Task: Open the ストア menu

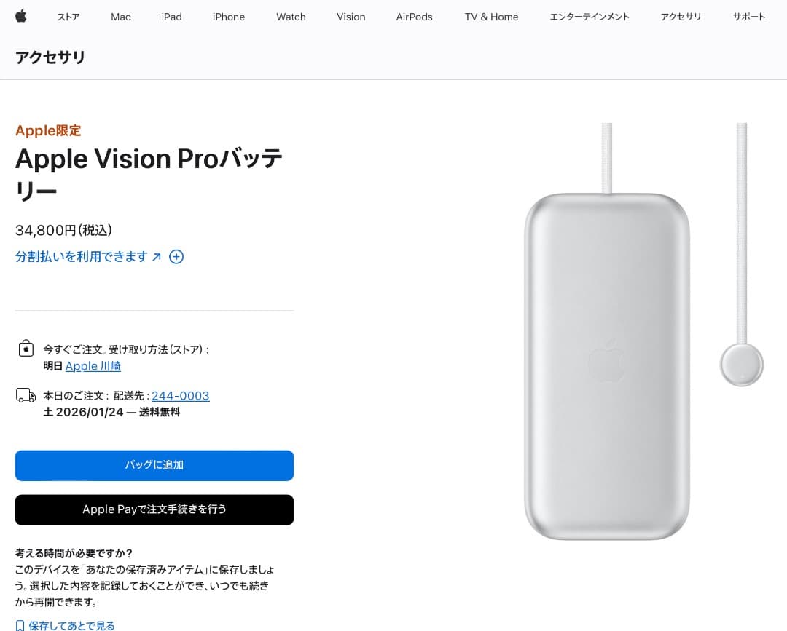Action: click(x=68, y=17)
